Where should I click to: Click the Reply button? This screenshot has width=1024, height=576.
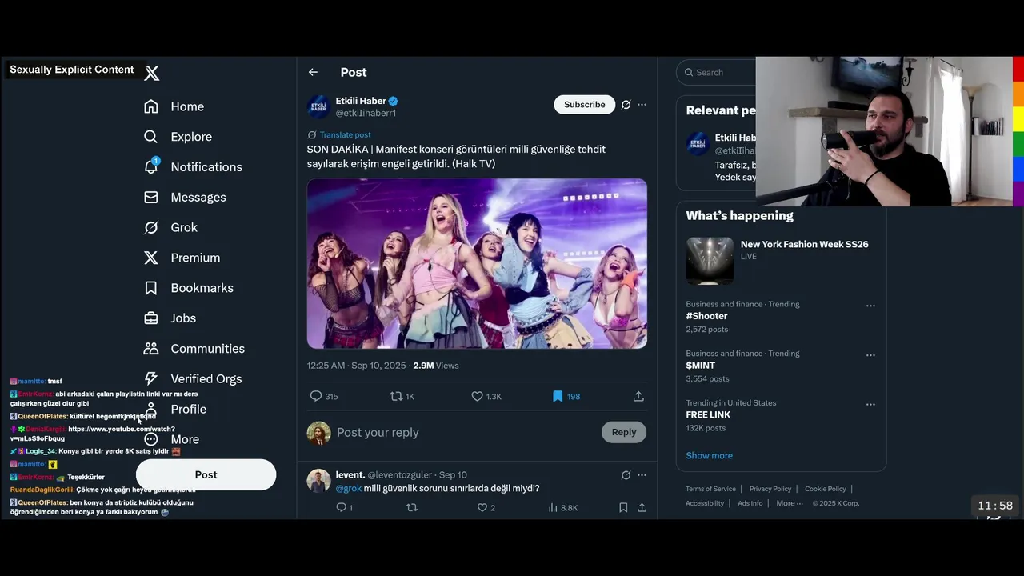click(624, 432)
